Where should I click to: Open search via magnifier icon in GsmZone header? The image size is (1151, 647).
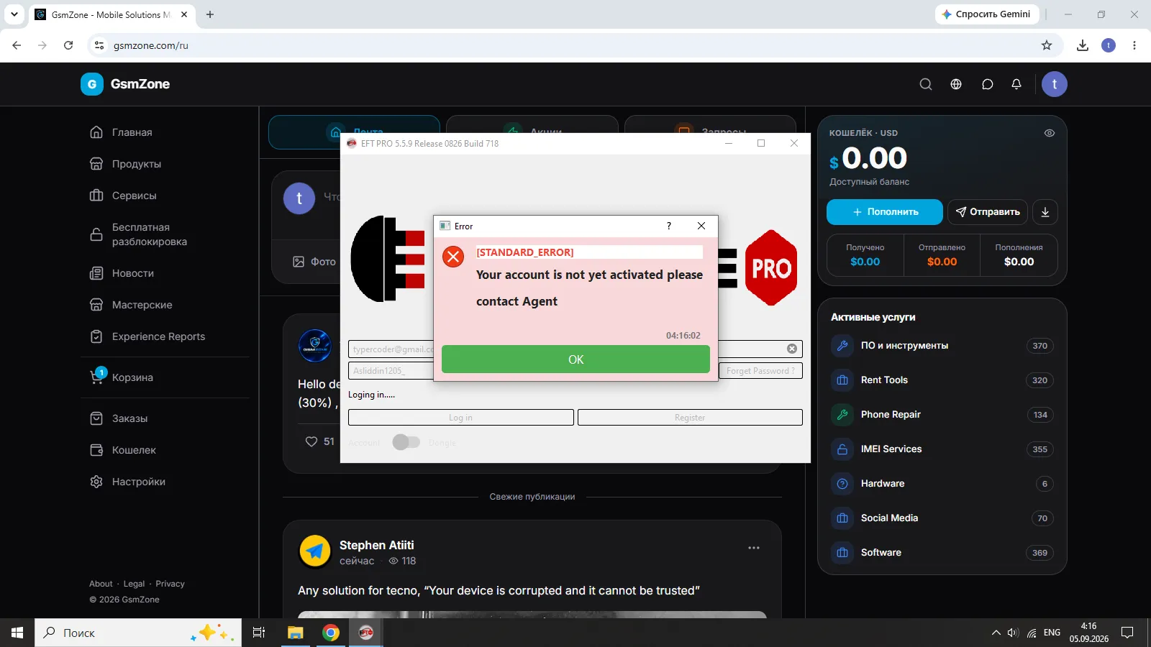926,84
